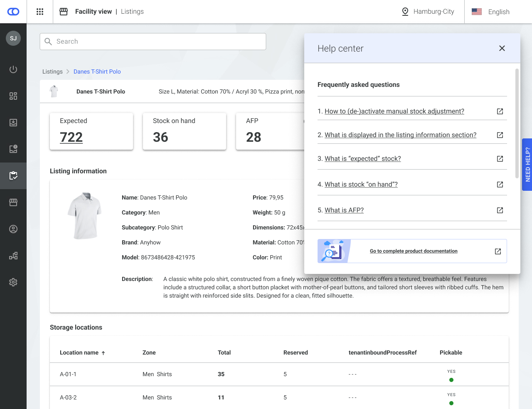The image size is (532, 409).
Task: Open the apps grid launcher icon
Action: (40, 12)
